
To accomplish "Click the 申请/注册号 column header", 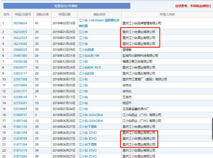I will coord(23,14).
